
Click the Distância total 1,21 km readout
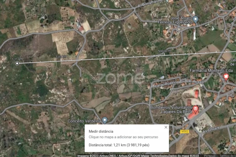119,145
